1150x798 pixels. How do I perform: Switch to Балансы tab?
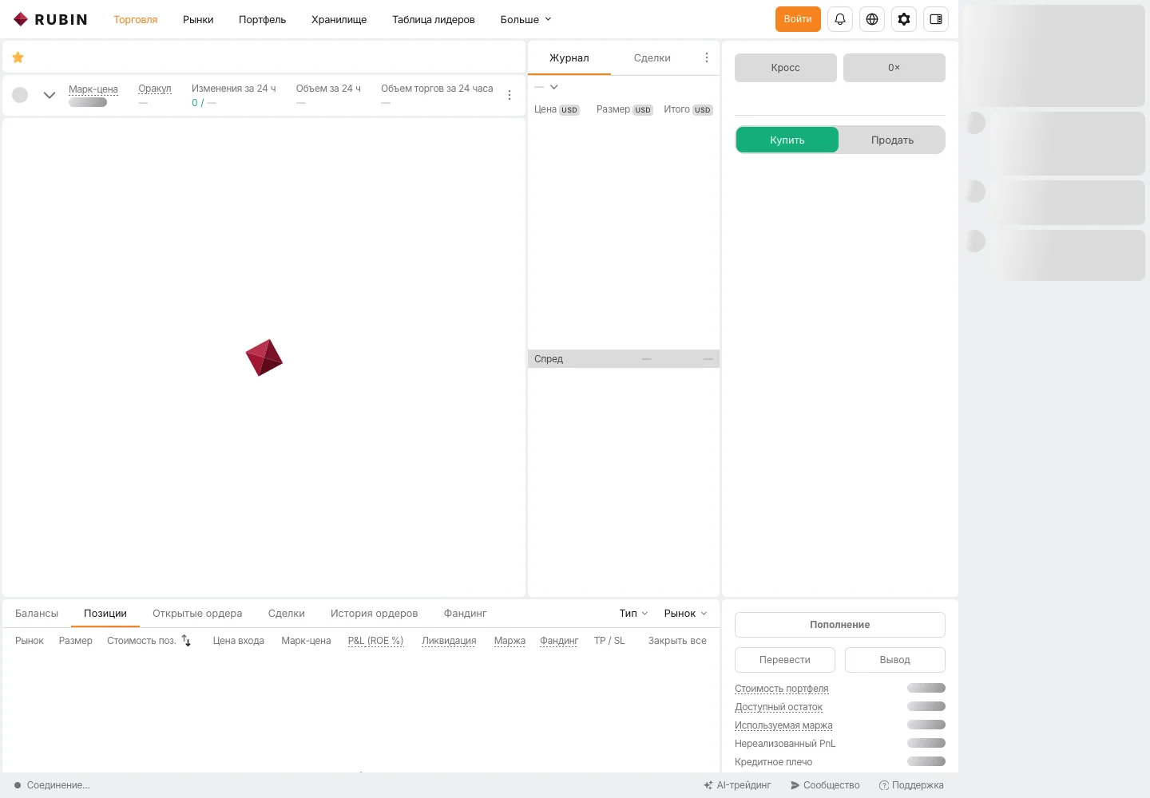click(x=37, y=614)
